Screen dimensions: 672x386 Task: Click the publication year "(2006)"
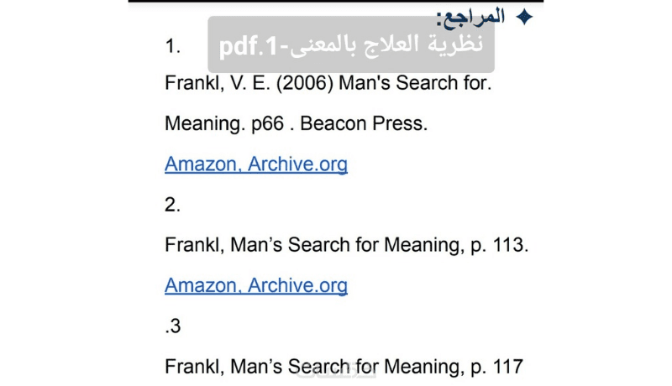pyautogui.click(x=298, y=85)
